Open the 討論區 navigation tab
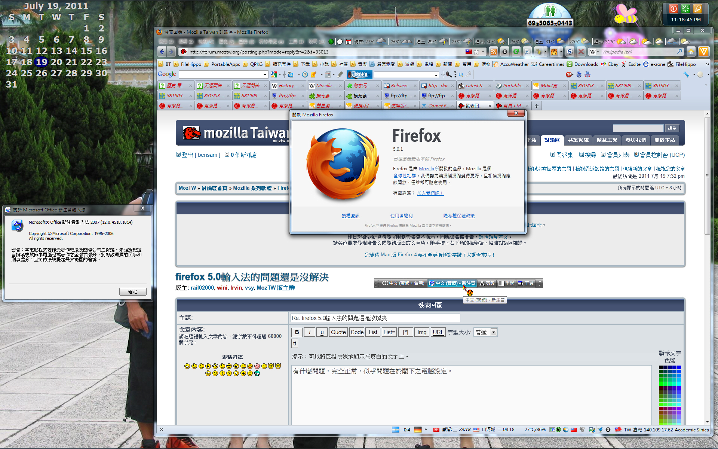Viewport: 718px width, 449px height. 552,140
